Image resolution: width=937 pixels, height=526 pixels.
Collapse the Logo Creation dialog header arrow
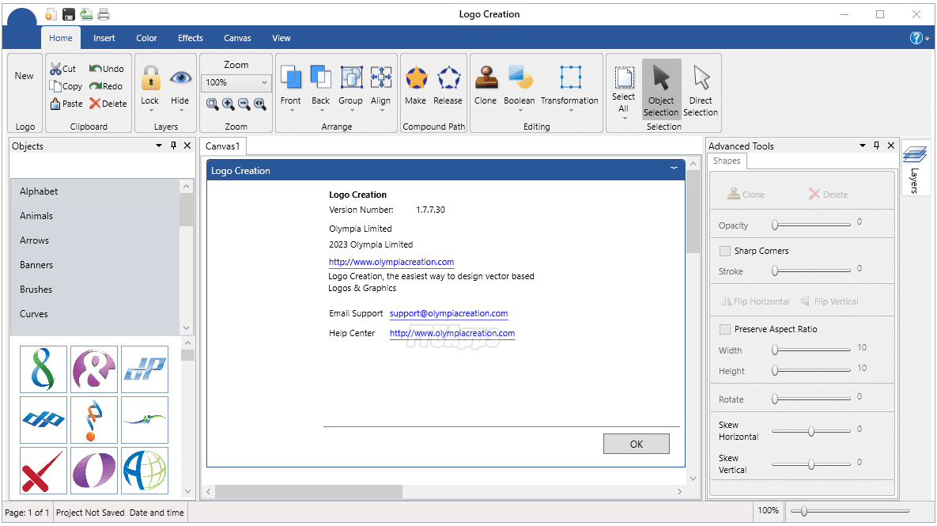point(674,169)
